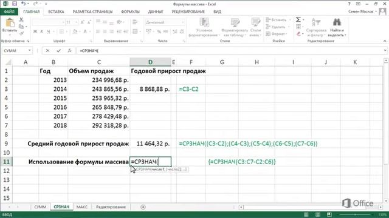Viewport: 389px width, 218px height.
Task: Collapse the ribbon with the caret arrow
Action: click(x=385, y=41)
